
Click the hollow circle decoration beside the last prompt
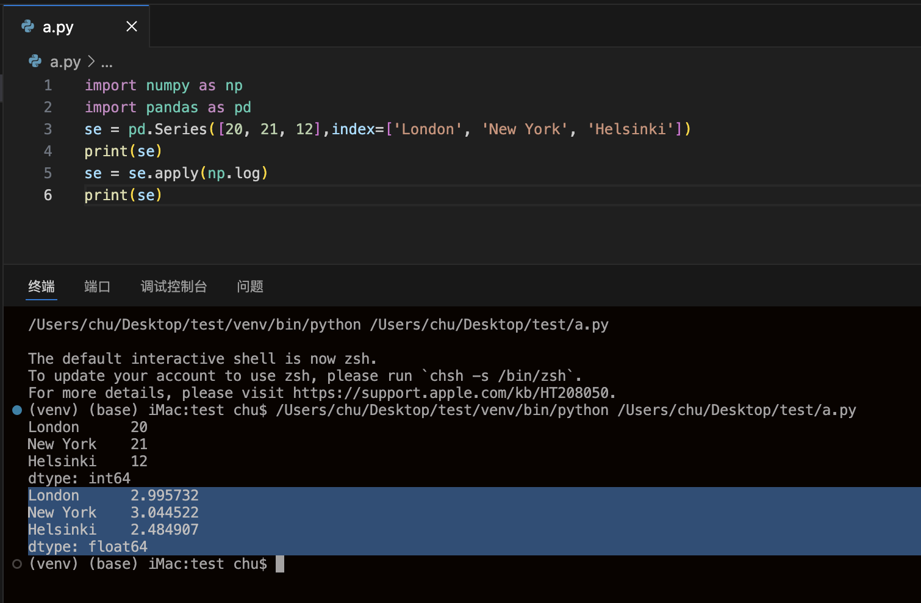click(16, 564)
